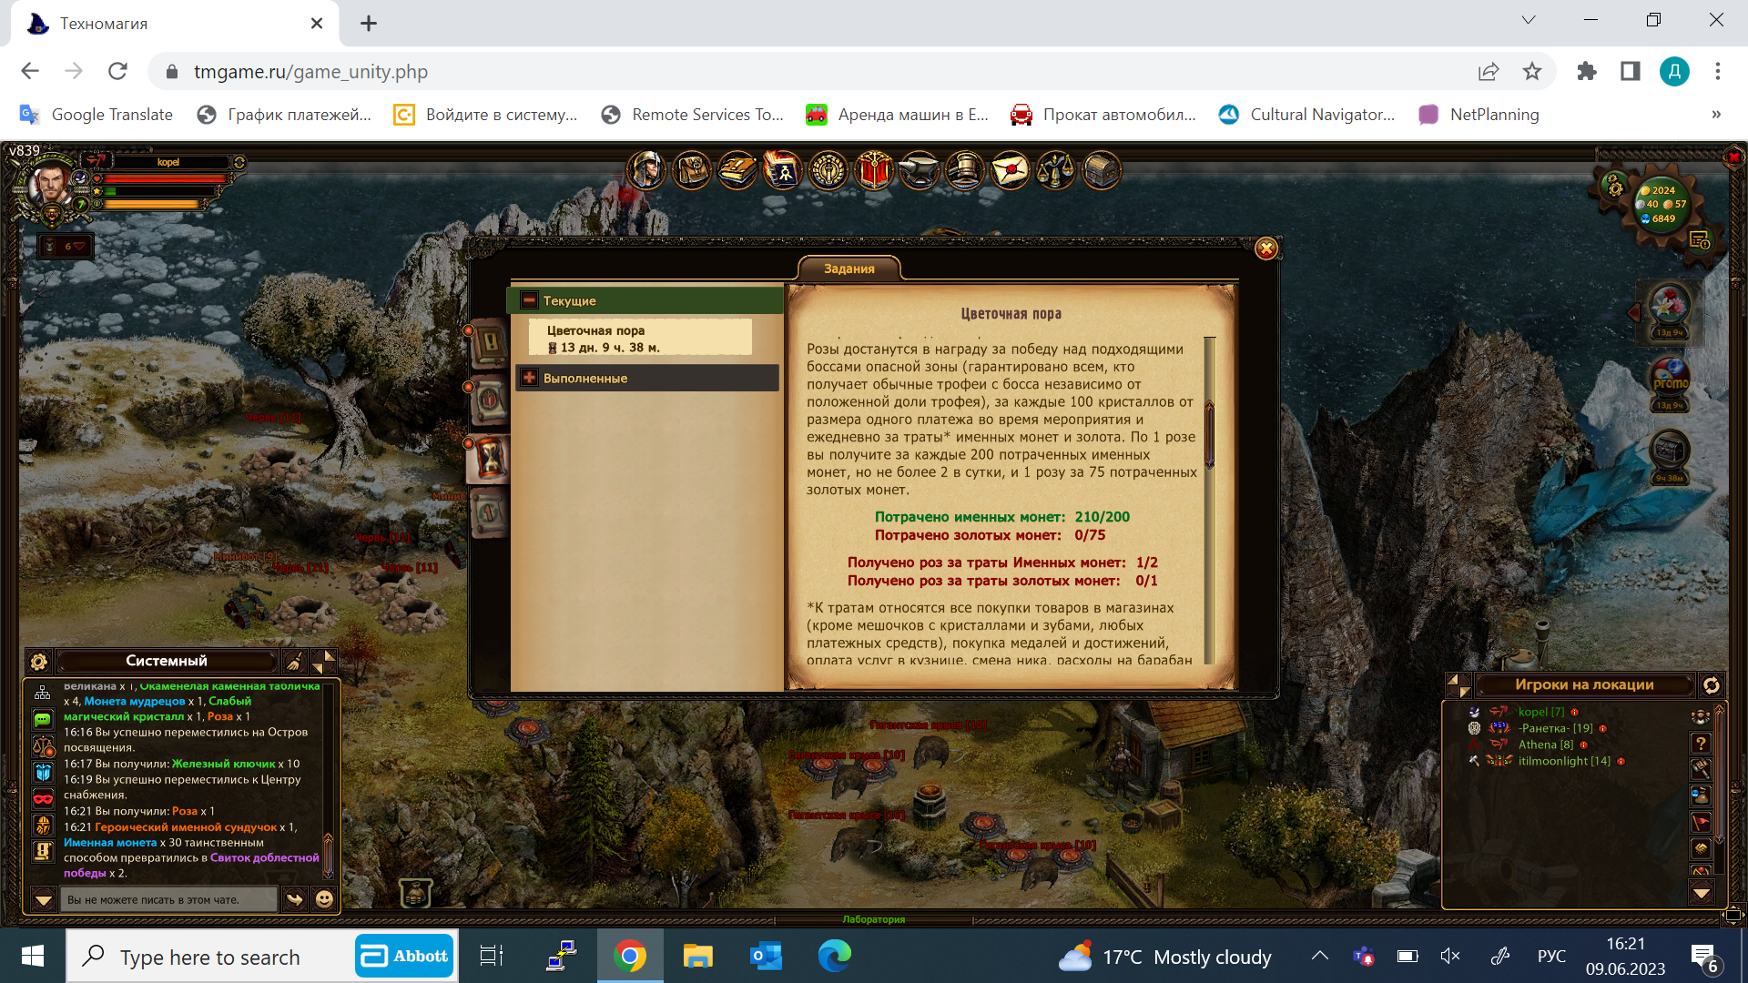
Task: Switch to the scales trade chat channel
Action: [x=43, y=746]
